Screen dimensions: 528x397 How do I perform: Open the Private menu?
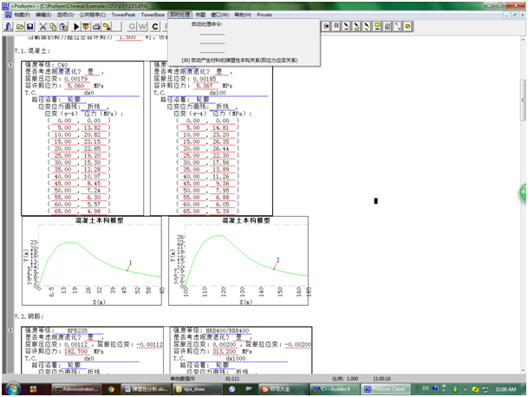264,15
